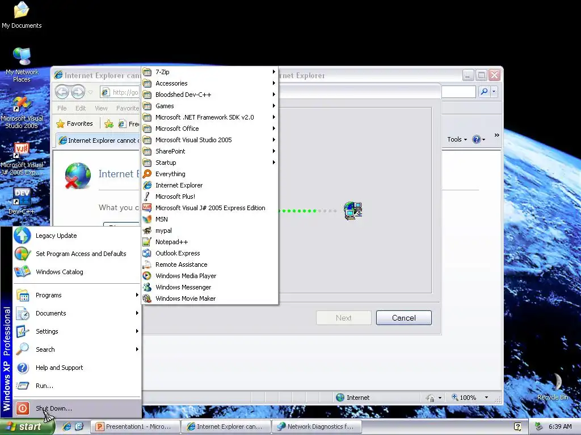This screenshot has width=581, height=435.
Task: Click the start button
Action: [x=27, y=427]
